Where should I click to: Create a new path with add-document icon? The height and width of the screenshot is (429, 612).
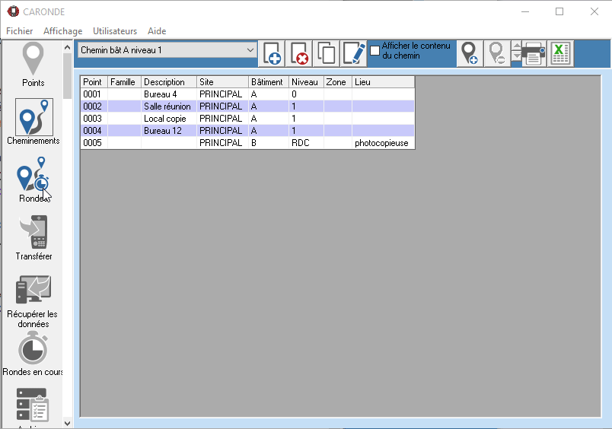pos(272,53)
